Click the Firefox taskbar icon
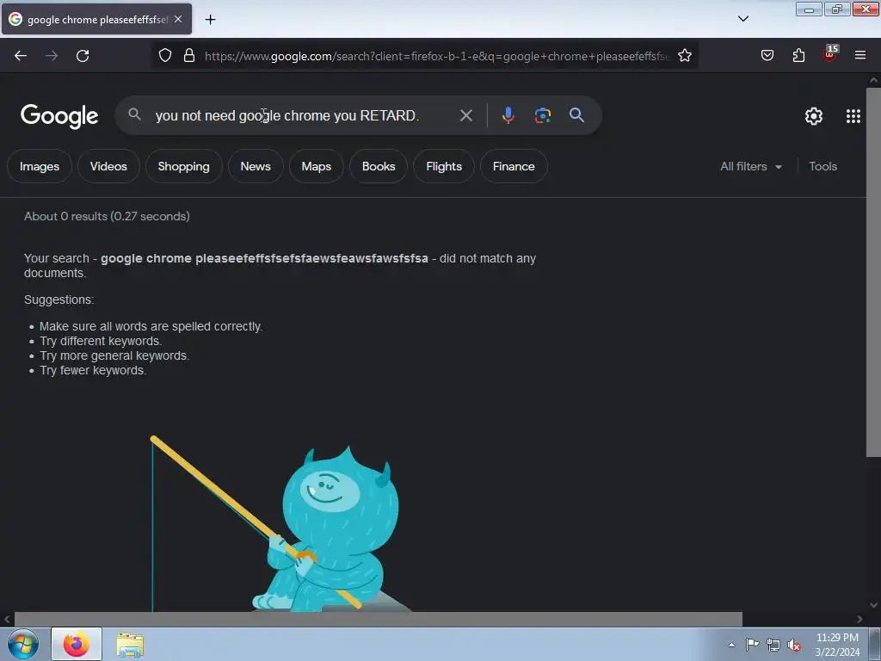 (x=77, y=644)
